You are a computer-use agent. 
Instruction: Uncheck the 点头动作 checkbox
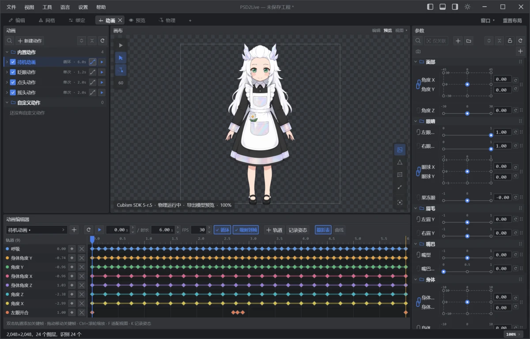click(x=13, y=82)
